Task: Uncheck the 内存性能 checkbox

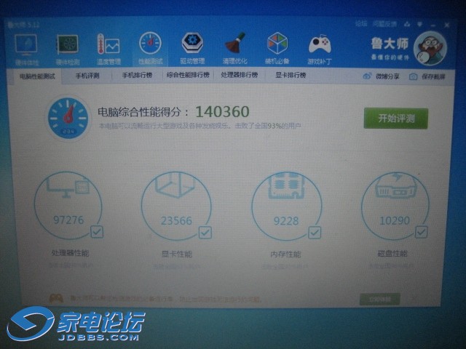Action: click(x=315, y=233)
